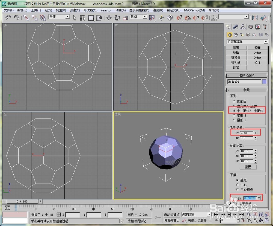The height and width of the screenshot is (226, 273).
Task: Open the Modify command panel tab
Action: pos(235,27)
